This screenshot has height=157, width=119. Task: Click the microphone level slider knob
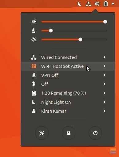51,30
